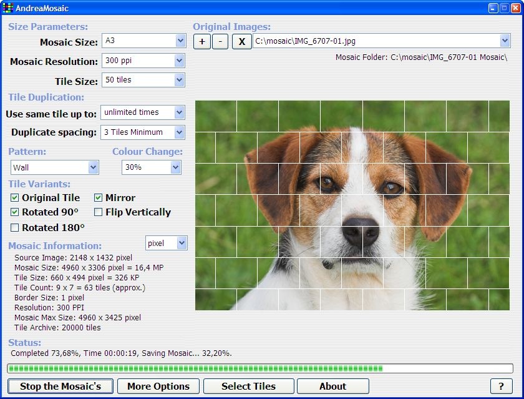
Task: Minimize the AndreaMosaic window
Action: (x=493, y=8)
